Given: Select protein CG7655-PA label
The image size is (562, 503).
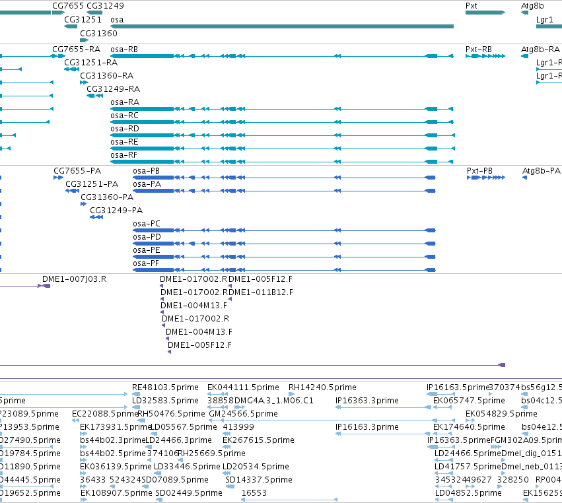Looking at the screenshot, I should [x=77, y=171].
